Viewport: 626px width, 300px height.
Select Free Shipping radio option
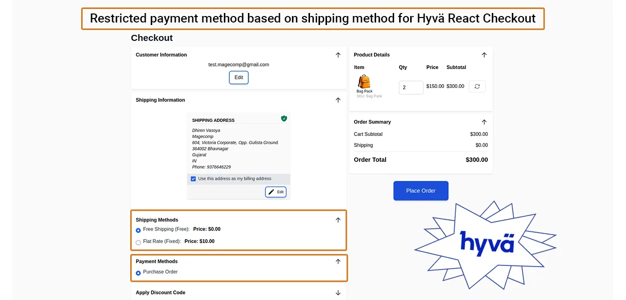138,230
